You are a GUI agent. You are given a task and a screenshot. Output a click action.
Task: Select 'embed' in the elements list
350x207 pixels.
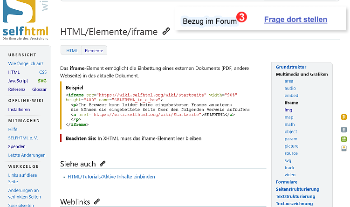click(291, 96)
